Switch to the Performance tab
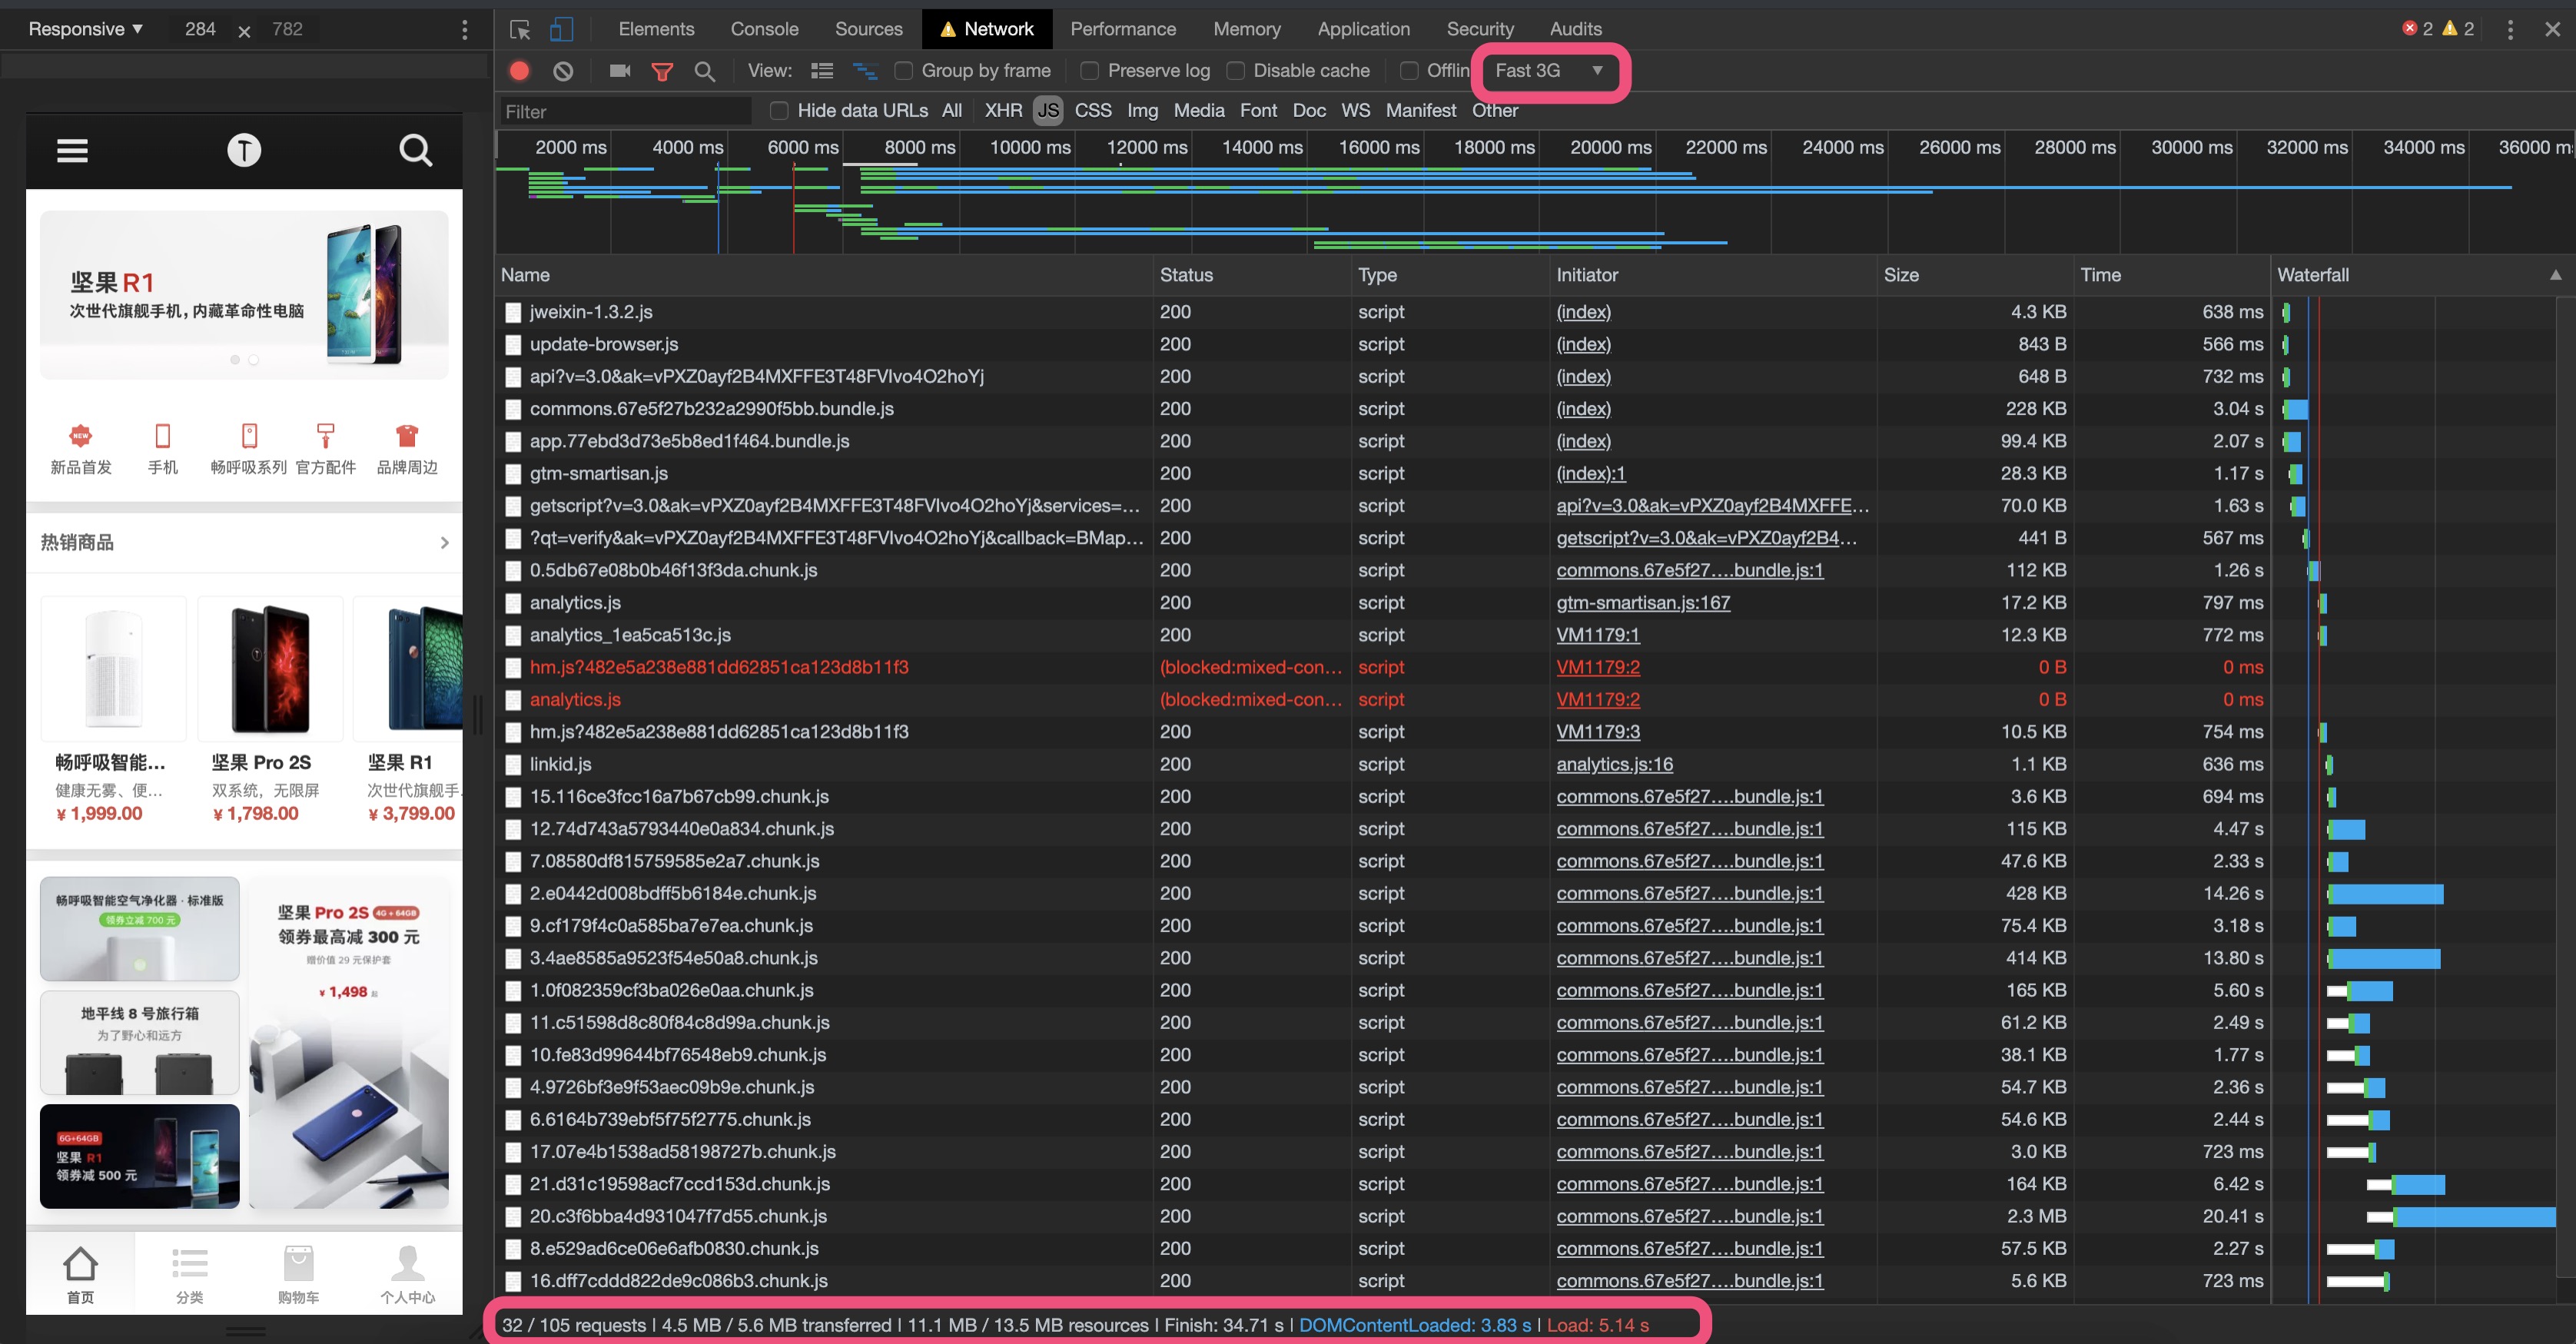The width and height of the screenshot is (2576, 1344). pyautogui.click(x=1123, y=29)
